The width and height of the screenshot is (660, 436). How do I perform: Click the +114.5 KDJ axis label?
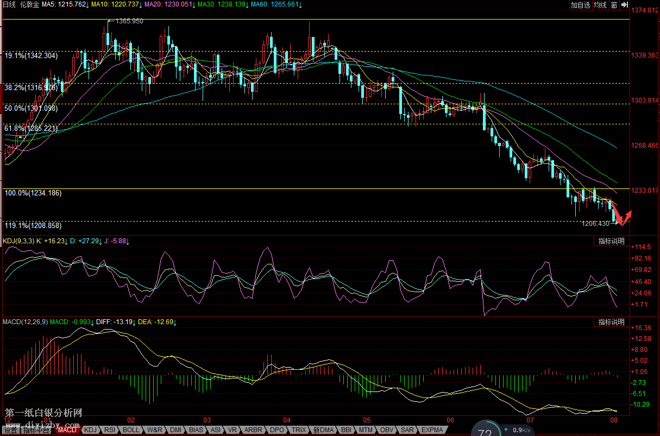(x=642, y=247)
